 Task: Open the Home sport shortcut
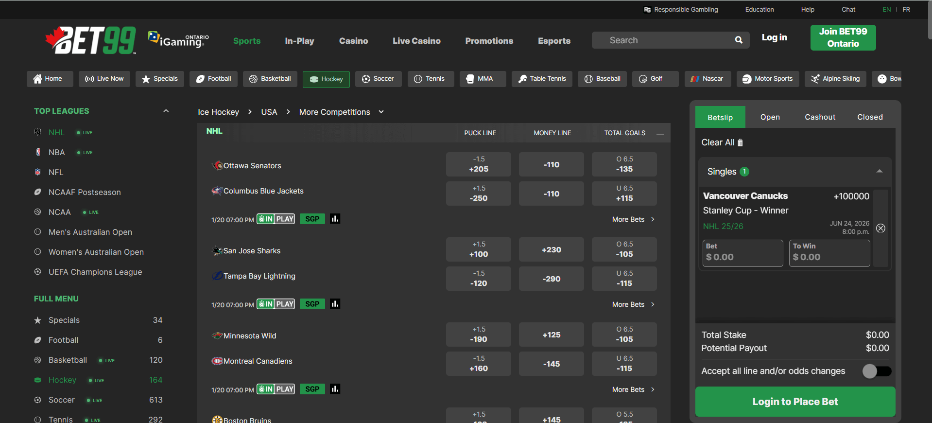pyautogui.click(x=50, y=79)
